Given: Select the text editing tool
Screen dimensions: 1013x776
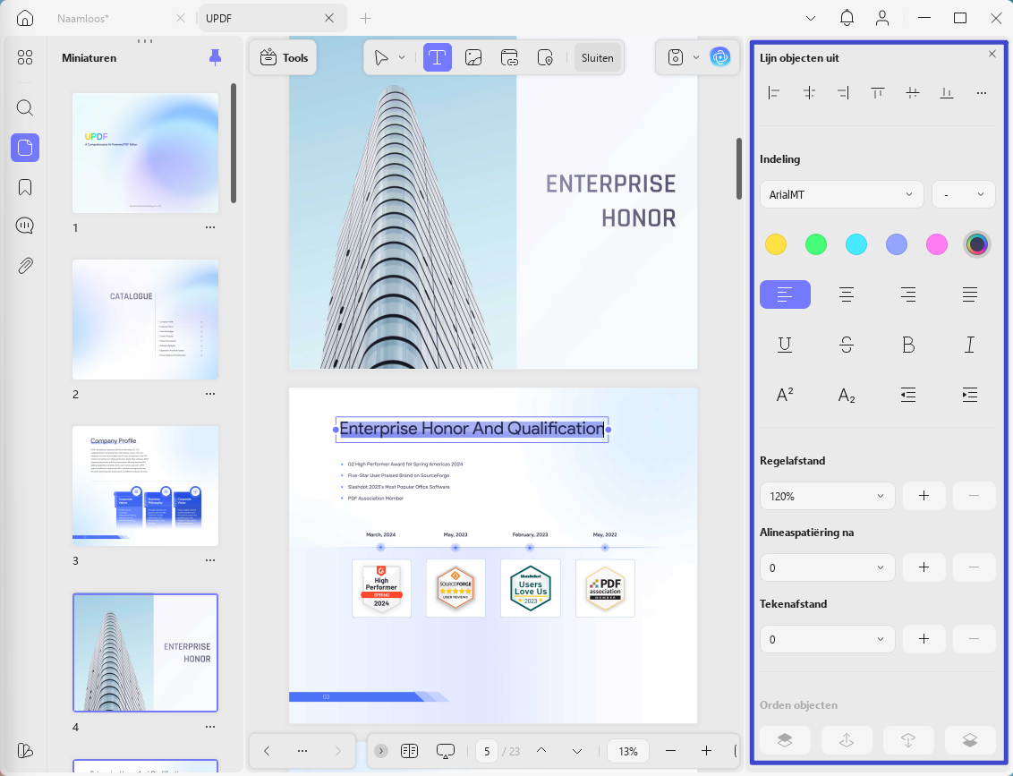Looking at the screenshot, I should (438, 57).
